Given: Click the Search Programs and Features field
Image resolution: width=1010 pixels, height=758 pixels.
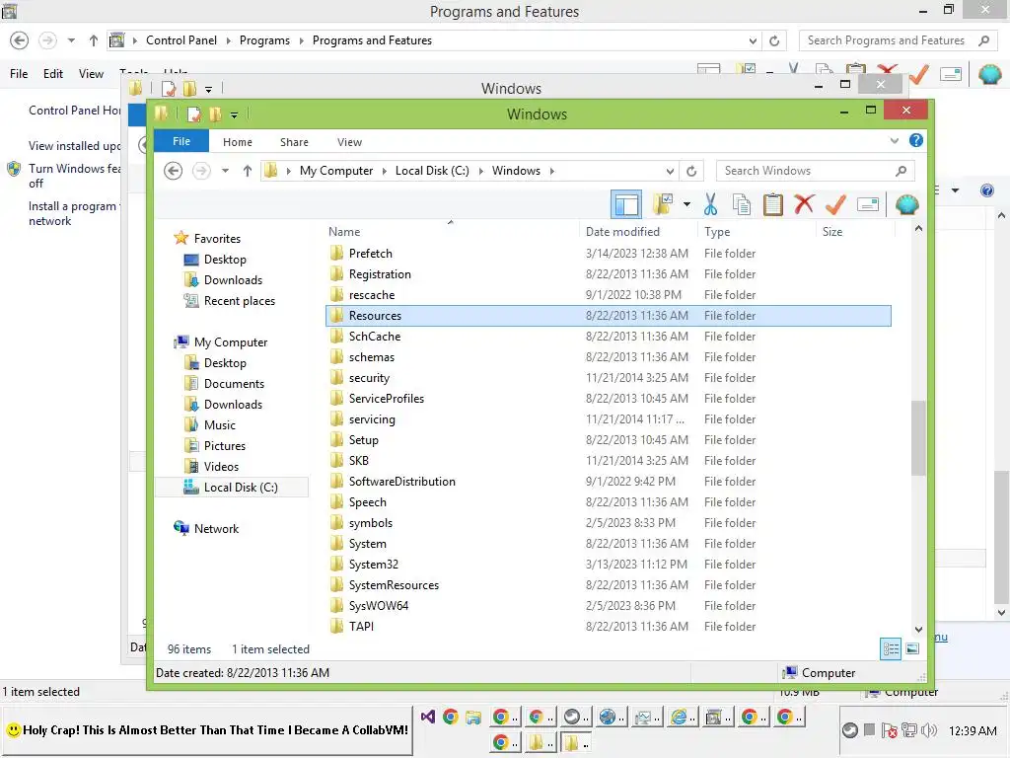Looking at the screenshot, I should click(x=898, y=40).
